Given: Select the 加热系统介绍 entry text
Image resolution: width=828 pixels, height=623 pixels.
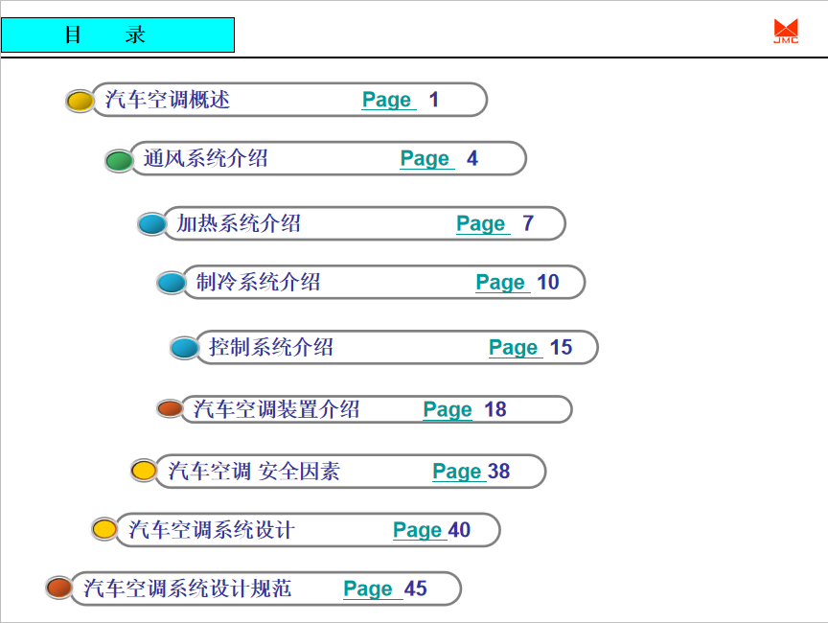Looking at the screenshot, I should click(239, 223).
